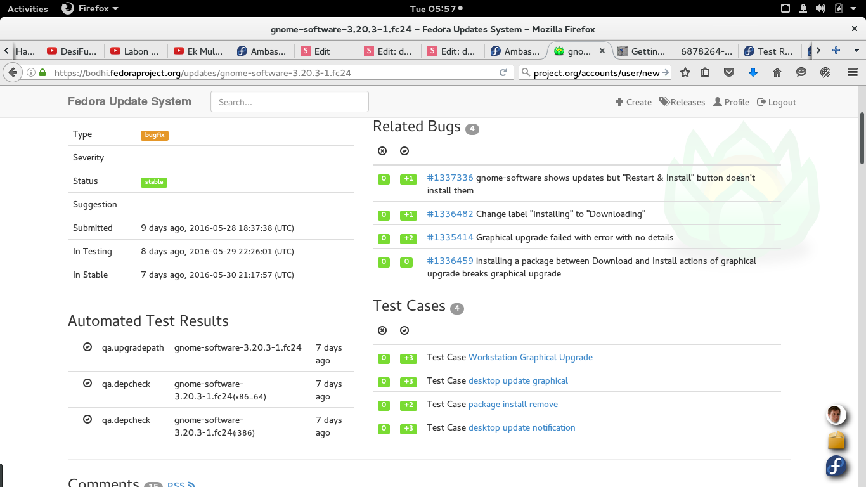The width and height of the screenshot is (866, 487).
Task: Click +3 badge for desktop update notification
Action: point(408,429)
